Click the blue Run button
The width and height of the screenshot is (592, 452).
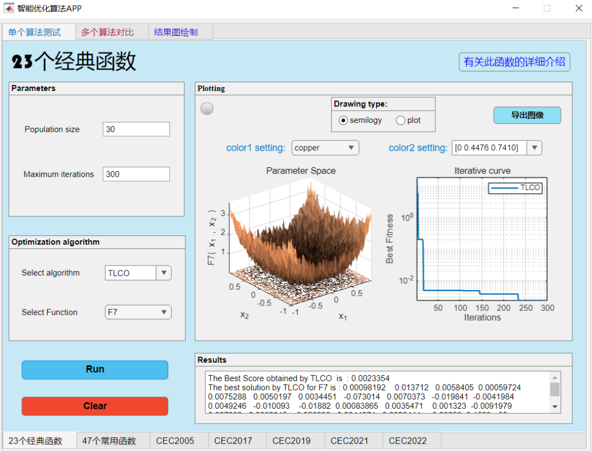[95, 370]
